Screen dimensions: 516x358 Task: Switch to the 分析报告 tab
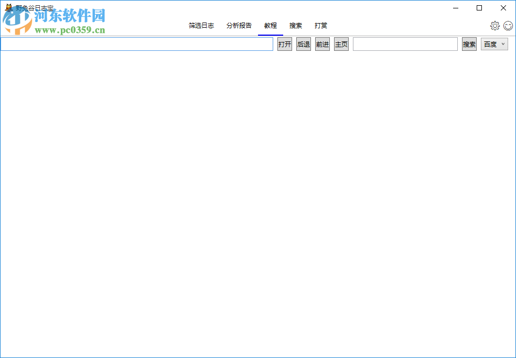pos(239,25)
